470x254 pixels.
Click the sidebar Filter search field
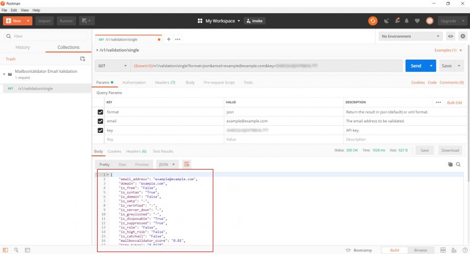point(45,36)
